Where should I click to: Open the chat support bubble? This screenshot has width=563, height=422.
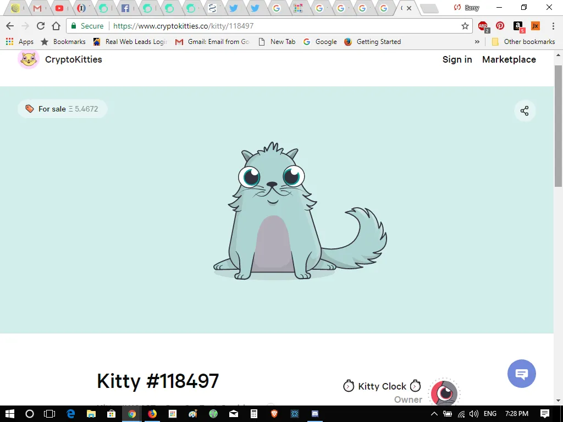[521, 374]
